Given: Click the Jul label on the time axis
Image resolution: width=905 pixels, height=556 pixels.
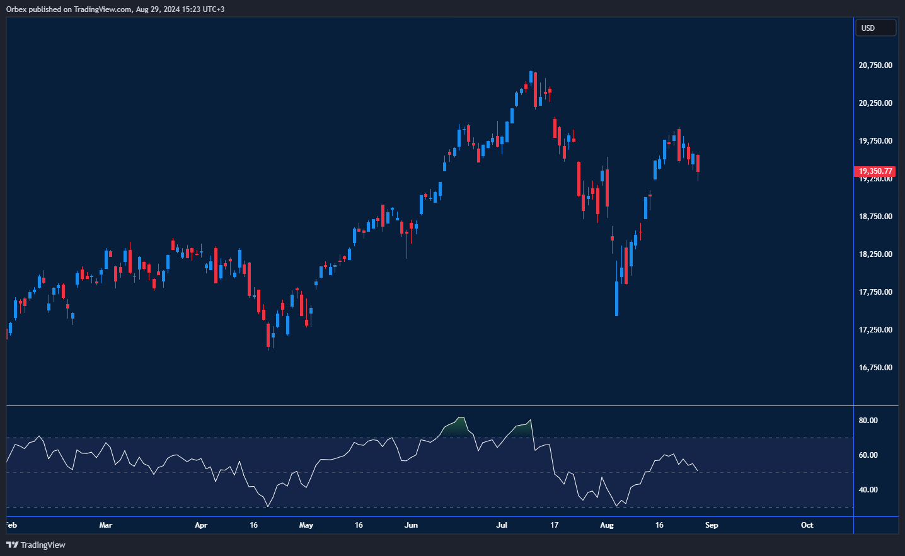Looking at the screenshot, I should coord(502,525).
